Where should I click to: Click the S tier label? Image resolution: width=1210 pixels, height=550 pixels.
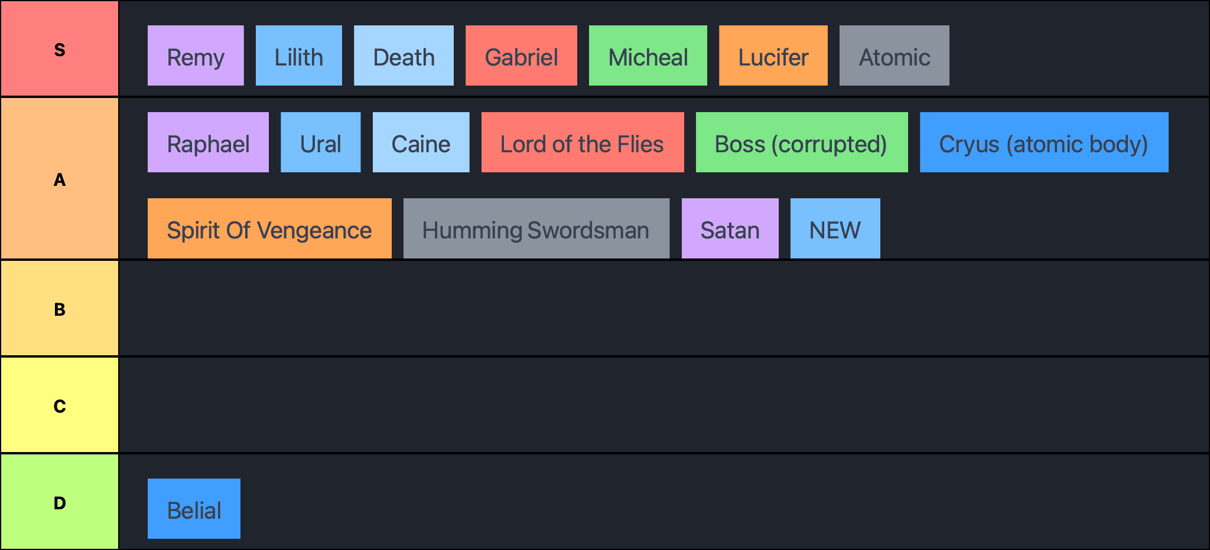[x=60, y=49]
